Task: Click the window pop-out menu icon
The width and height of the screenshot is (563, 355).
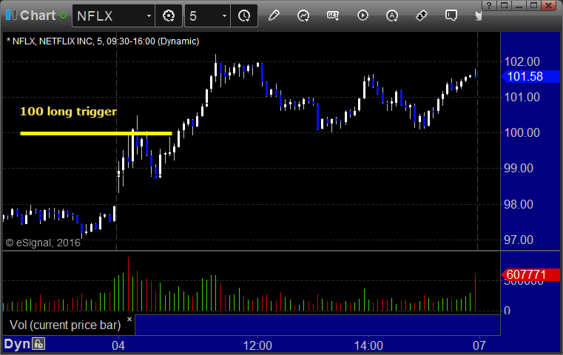Action: pos(504,5)
